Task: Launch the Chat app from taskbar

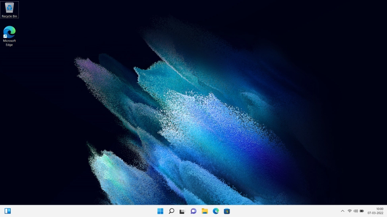Action: (x=193, y=211)
